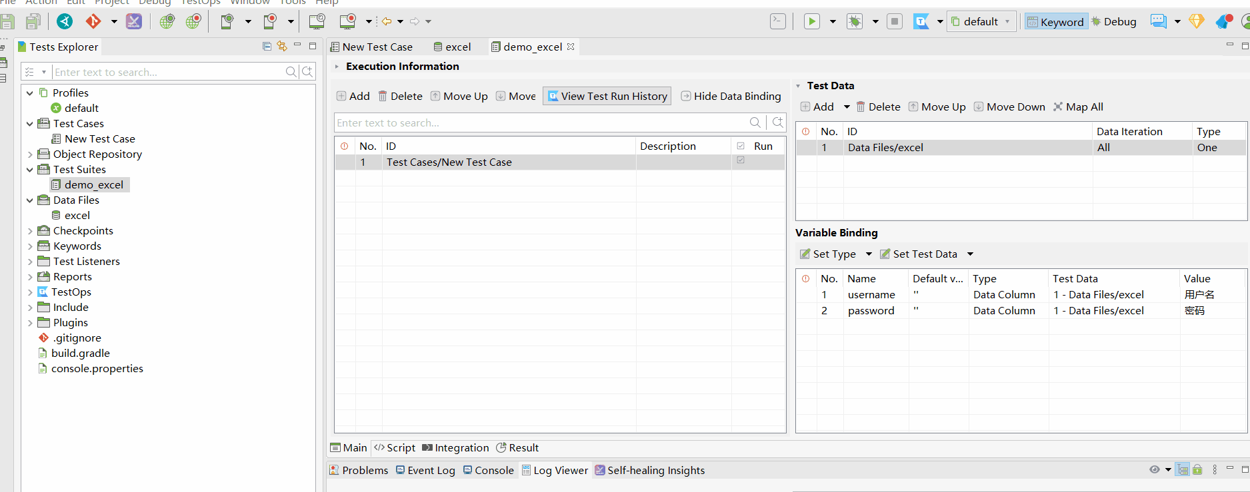Click the Save All toolbar icon
Viewport: 1250px width, 492px height.
pos(33,22)
